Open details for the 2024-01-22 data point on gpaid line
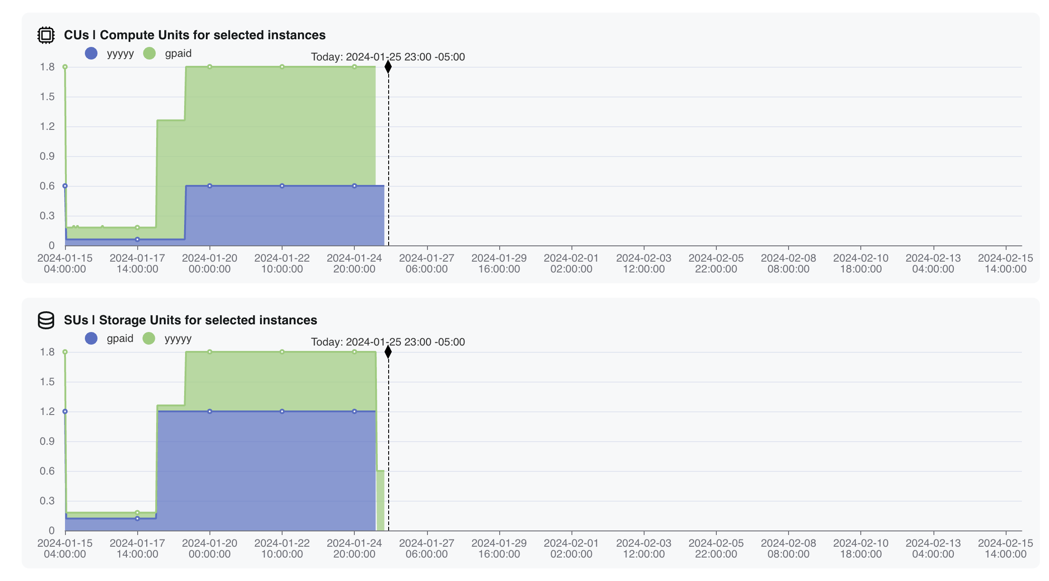The width and height of the screenshot is (1049, 581). (282, 66)
